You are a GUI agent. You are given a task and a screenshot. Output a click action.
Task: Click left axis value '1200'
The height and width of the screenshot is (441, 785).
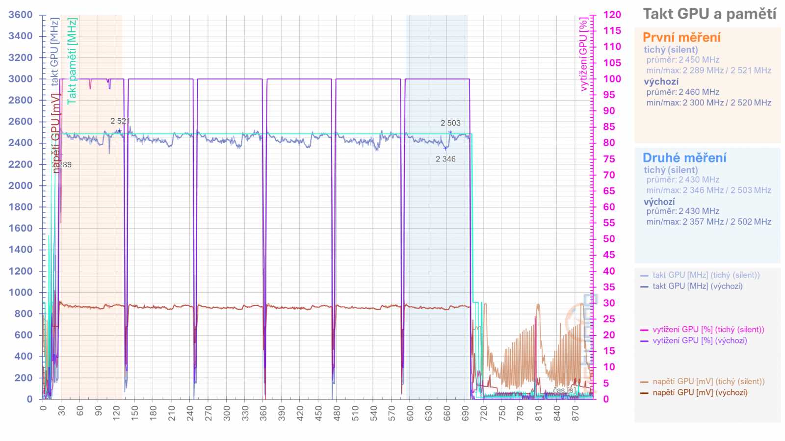coord(21,271)
